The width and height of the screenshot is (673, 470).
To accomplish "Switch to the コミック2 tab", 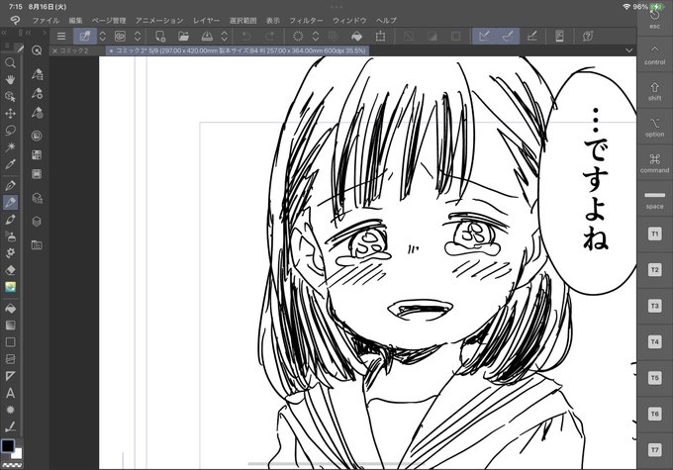I will 74,50.
